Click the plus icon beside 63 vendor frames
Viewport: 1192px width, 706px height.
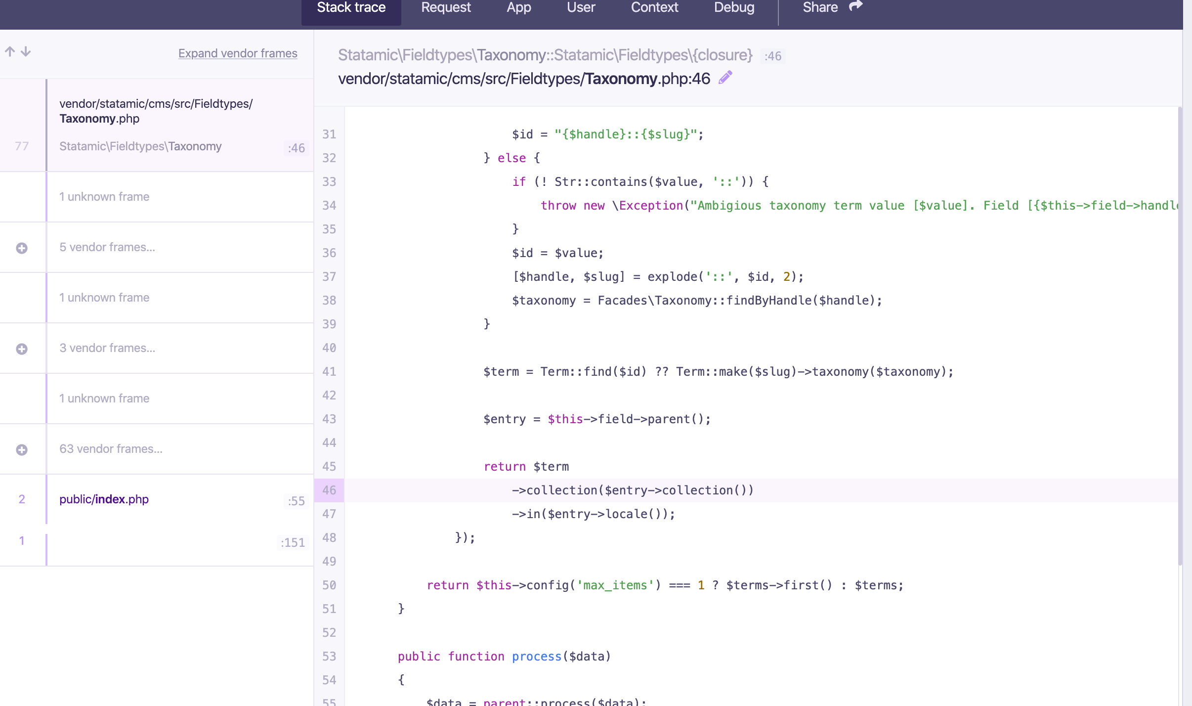tap(21, 449)
